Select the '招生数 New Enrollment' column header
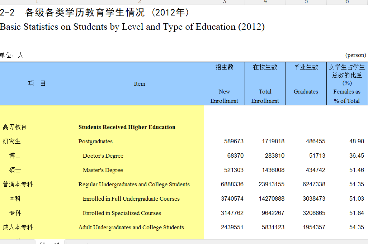Screen dimensions: 368x244 (225, 84)
